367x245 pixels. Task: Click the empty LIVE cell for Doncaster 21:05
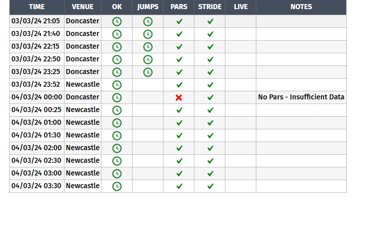click(x=241, y=21)
